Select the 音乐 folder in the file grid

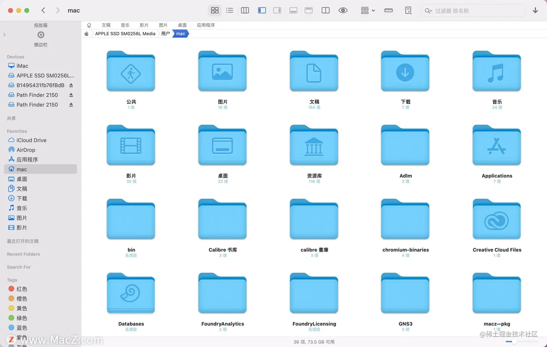[497, 71]
